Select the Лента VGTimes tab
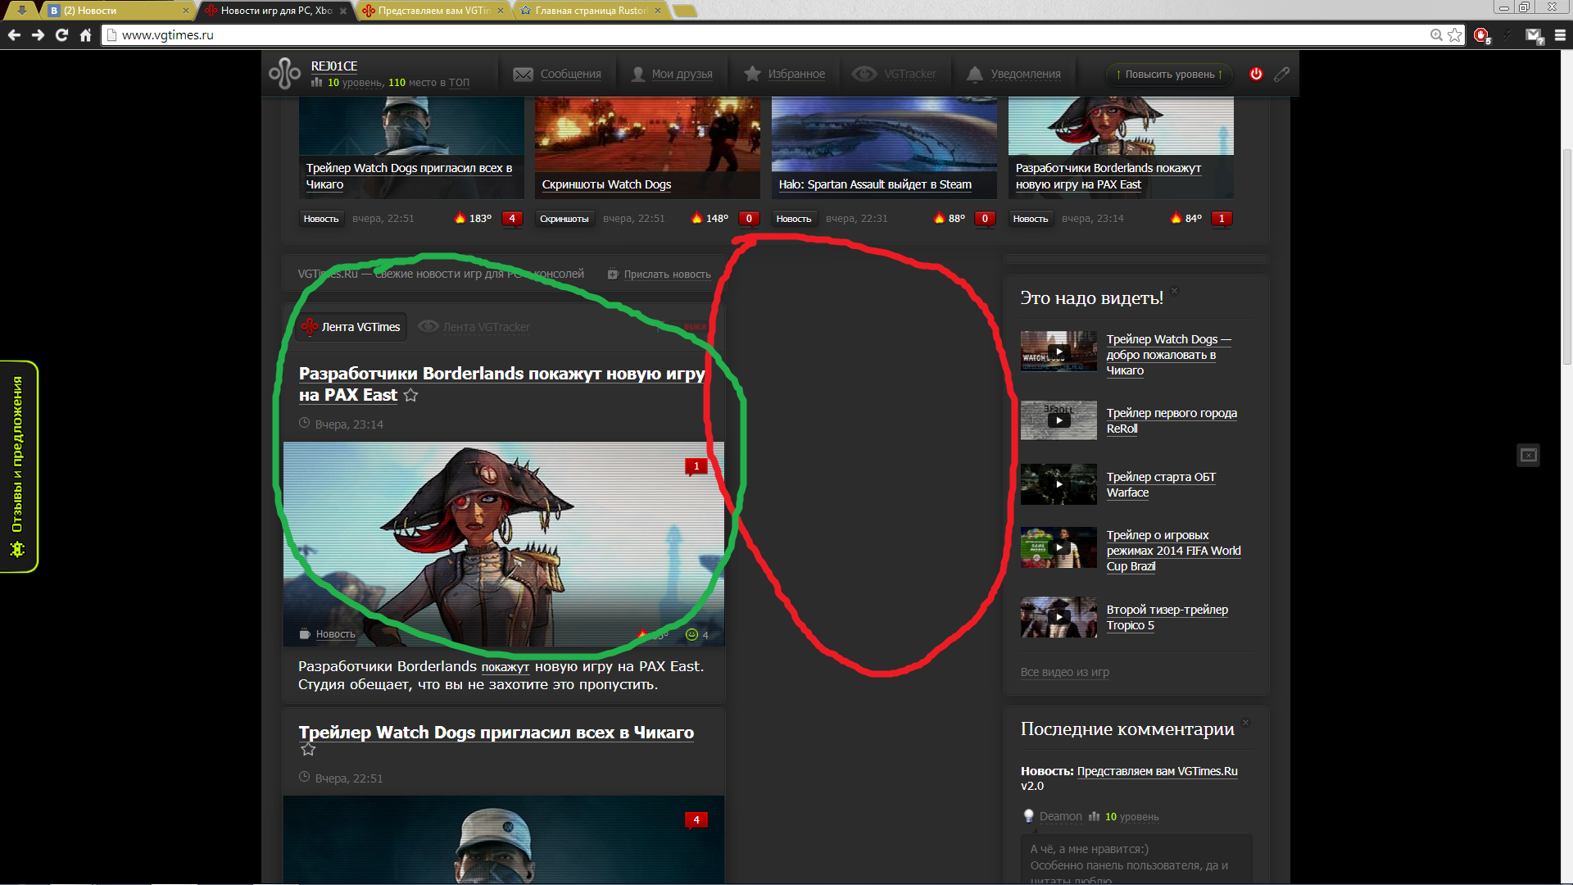 click(x=352, y=327)
